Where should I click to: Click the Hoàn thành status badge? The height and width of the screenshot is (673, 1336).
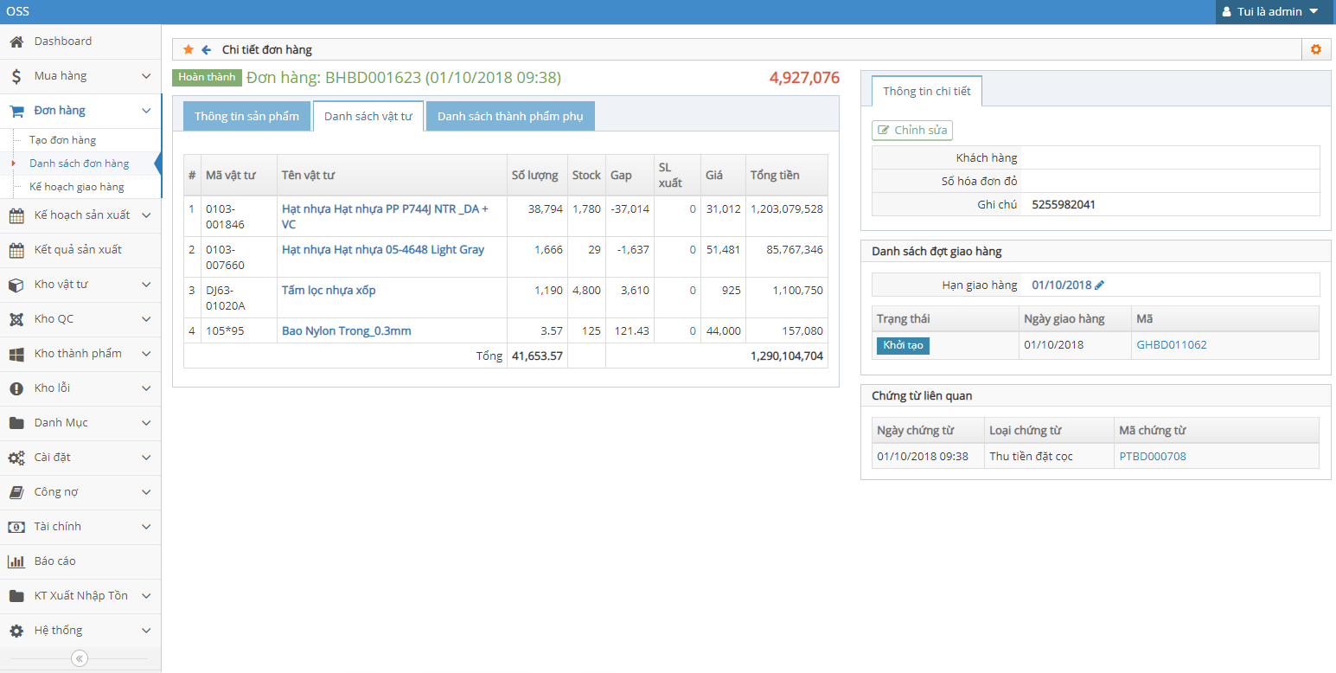point(208,77)
